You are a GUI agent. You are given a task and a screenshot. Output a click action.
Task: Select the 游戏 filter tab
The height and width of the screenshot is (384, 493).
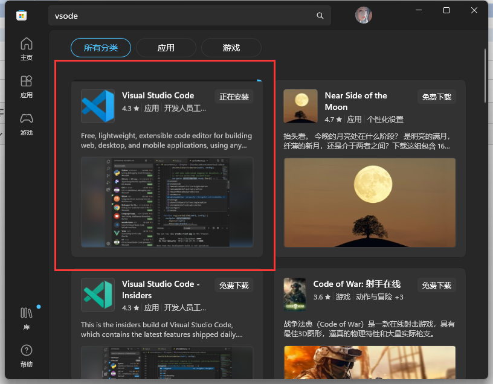[x=231, y=48]
